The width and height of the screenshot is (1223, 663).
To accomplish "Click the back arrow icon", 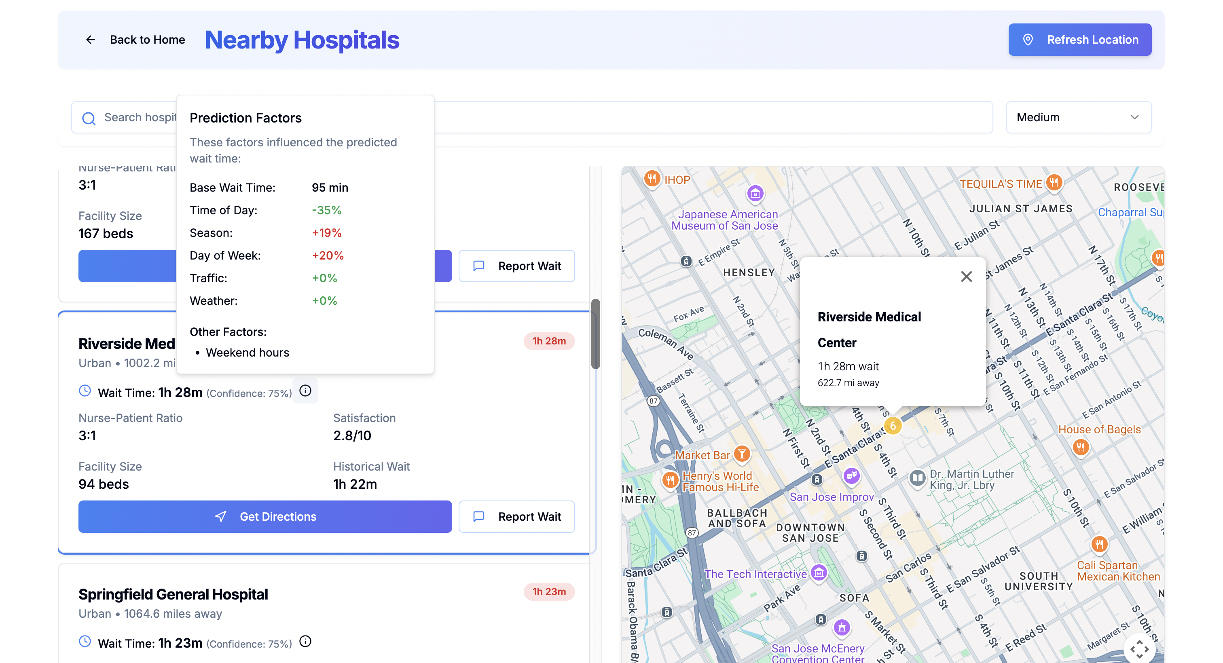I will [x=90, y=40].
